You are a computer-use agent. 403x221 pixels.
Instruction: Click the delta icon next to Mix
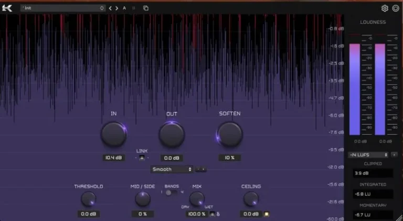pyautogui.click(x=218, y=214)
